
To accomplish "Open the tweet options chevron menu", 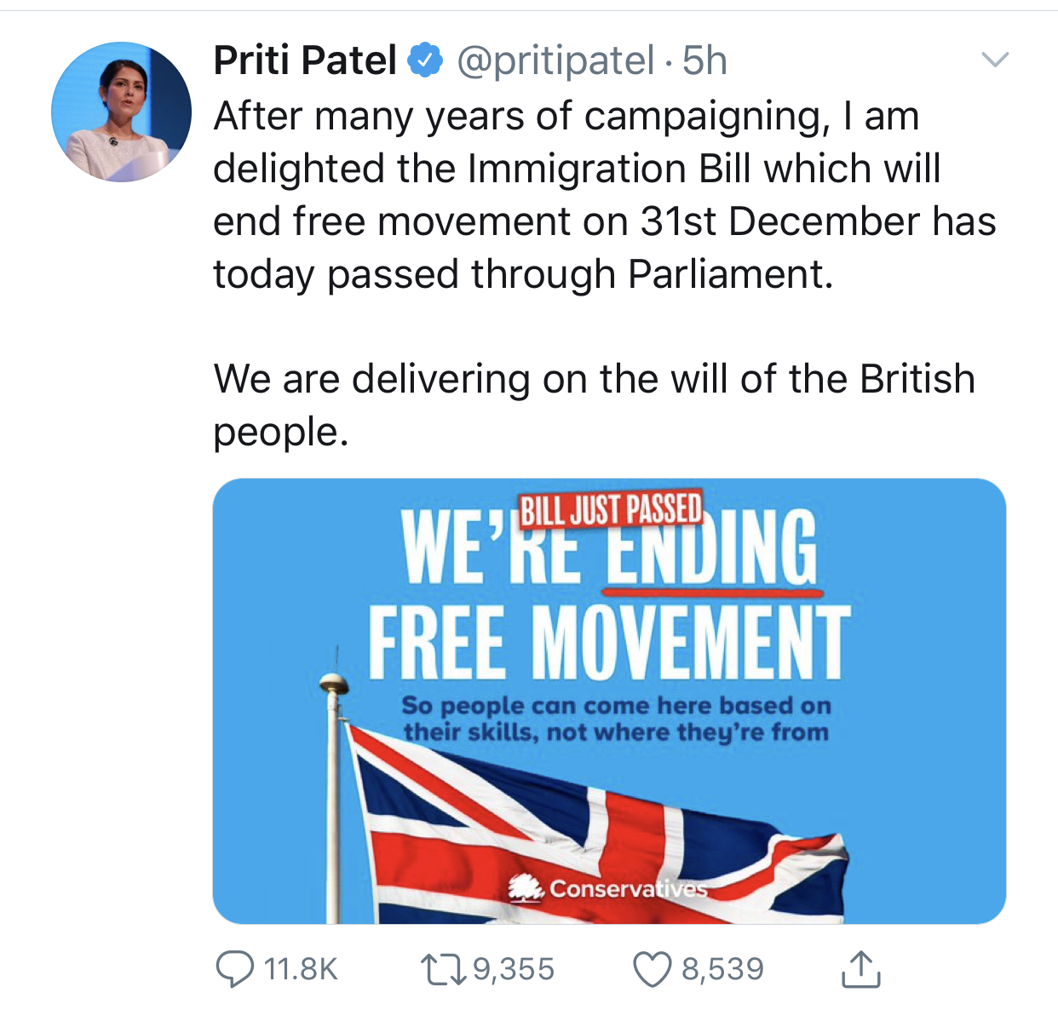I will click(x=995, y=60).
